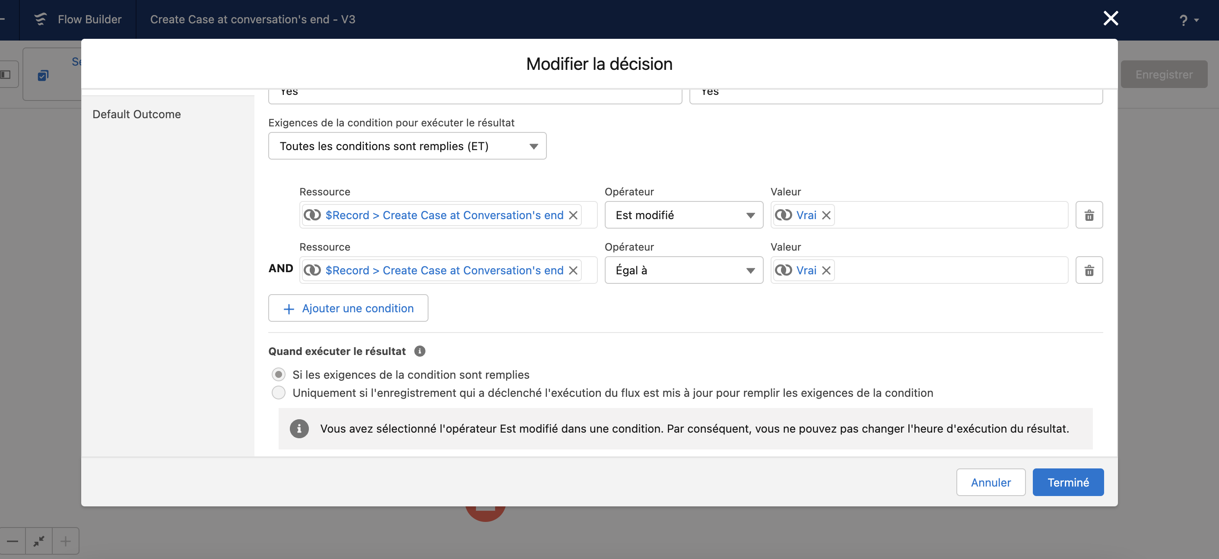This screenshot has width=1219, height=559.
Task: Remove the Vrai value in first condition
Action: [x=826, y=215]
